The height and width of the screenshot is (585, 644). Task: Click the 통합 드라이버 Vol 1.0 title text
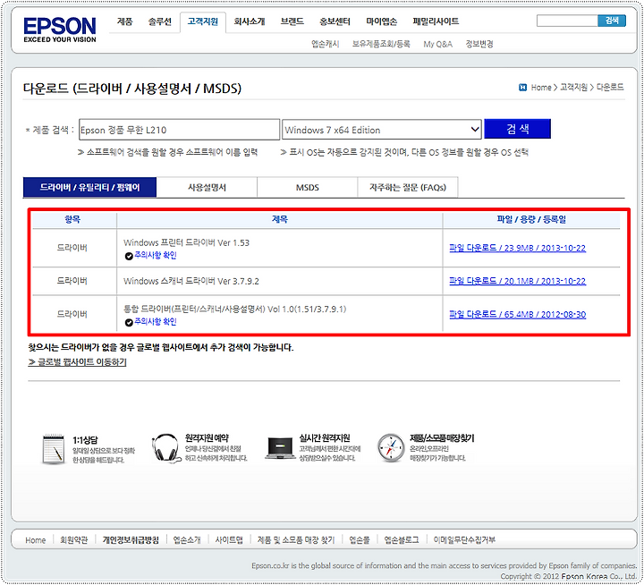point(235,309)
